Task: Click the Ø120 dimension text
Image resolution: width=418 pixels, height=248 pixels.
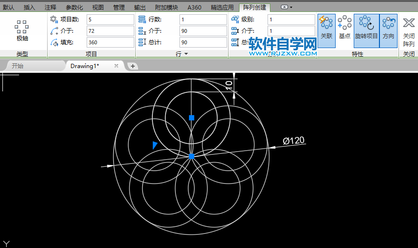Action: pos(294,140)
